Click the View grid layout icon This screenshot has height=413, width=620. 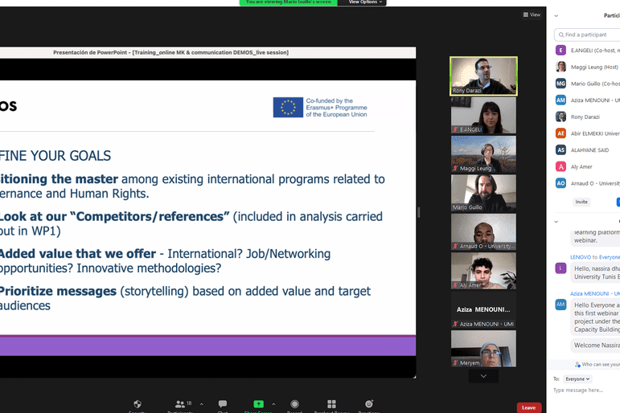point(532,14)
